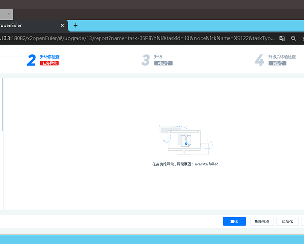Viewport: 304px width, 244px height.
Task: Click the large step number 3
Action: pos(145,60)
